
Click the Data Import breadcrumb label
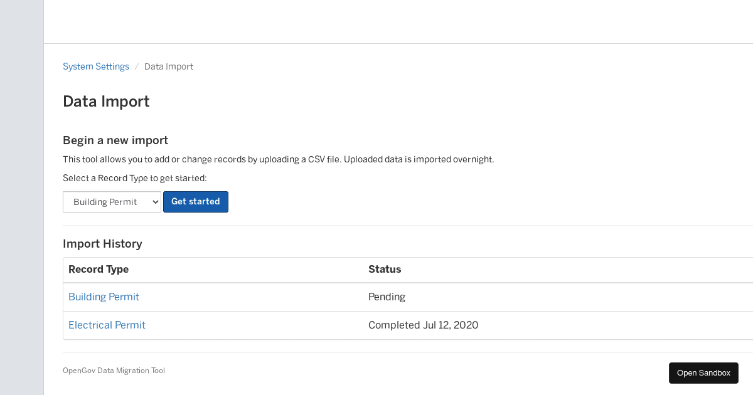(168, 66)
